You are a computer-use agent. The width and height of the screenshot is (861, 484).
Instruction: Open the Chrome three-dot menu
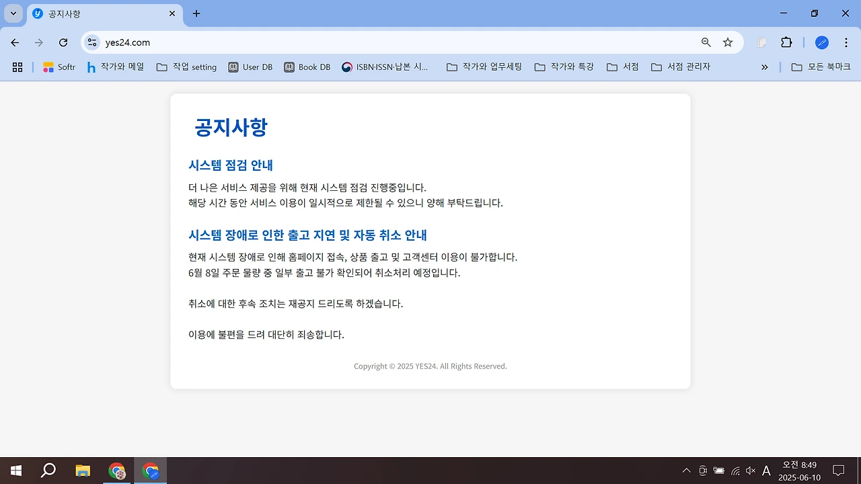pos(846,42)
